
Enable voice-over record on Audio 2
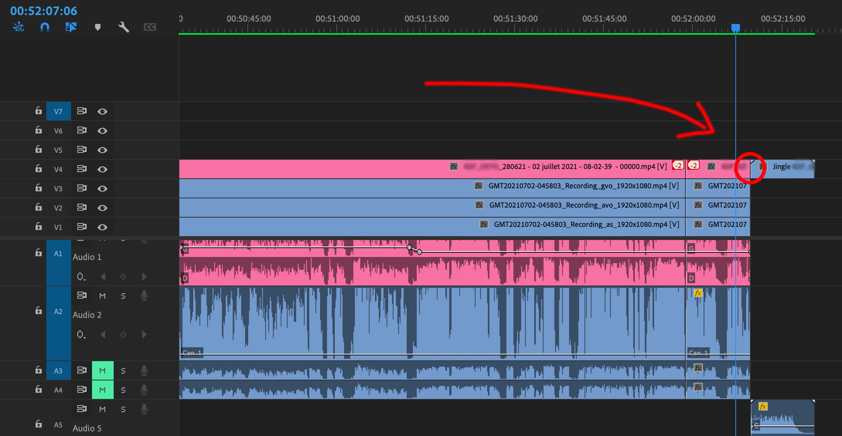(x=144, y=296)
